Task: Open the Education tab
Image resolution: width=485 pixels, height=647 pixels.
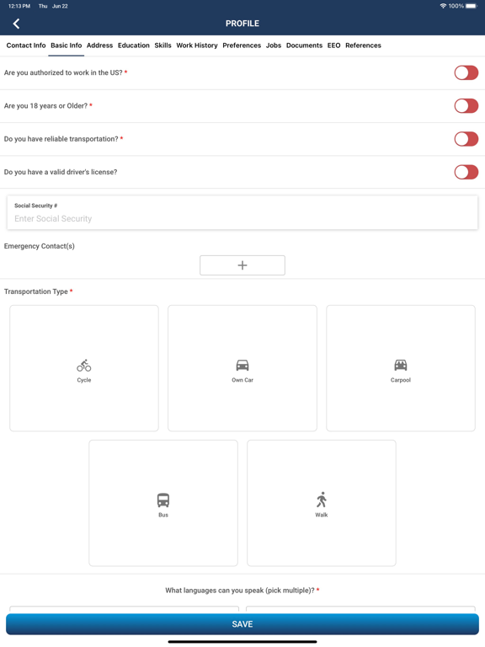Action: coord(134,45)
